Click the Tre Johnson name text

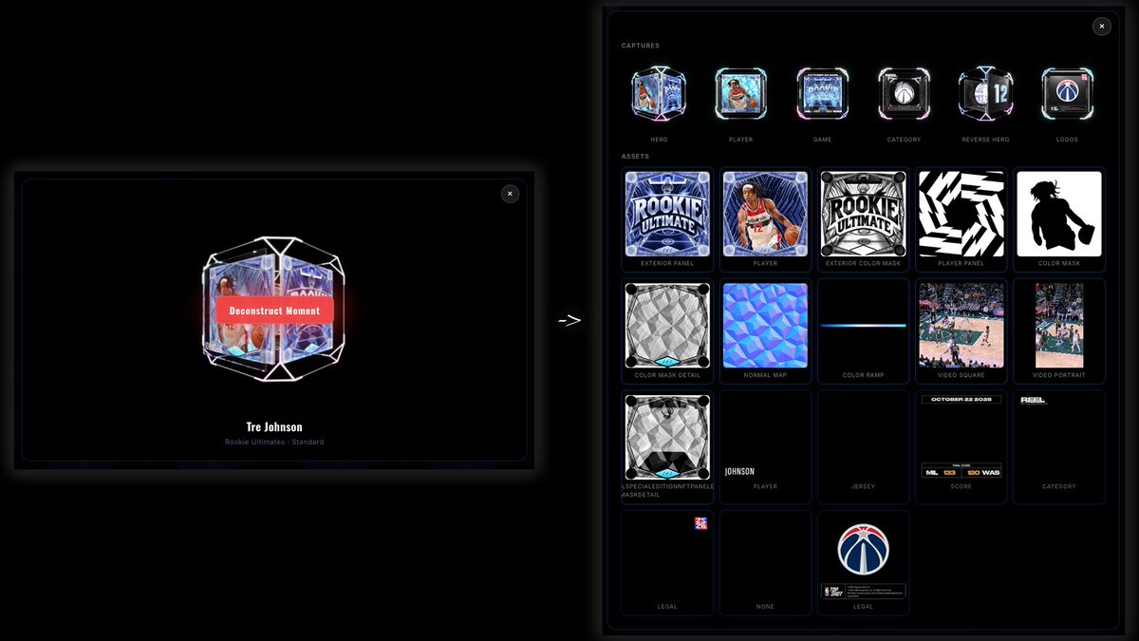pyautogui.click(x=274, y=427)
